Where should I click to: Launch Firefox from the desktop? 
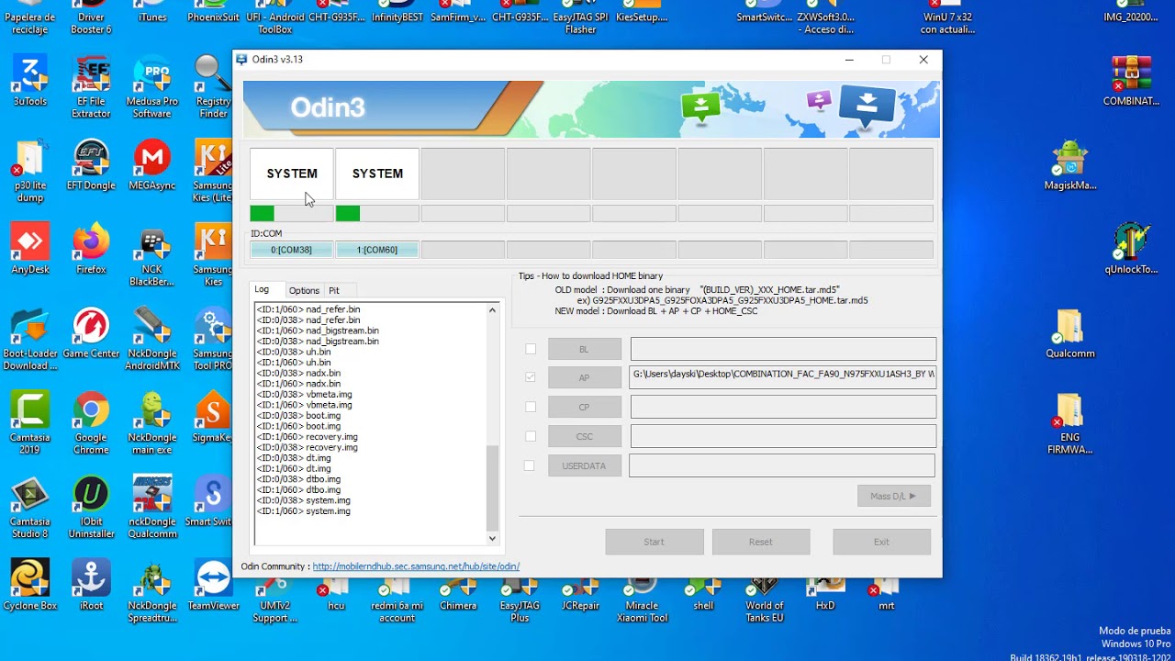pyautogui.click(x=91, y=250)
